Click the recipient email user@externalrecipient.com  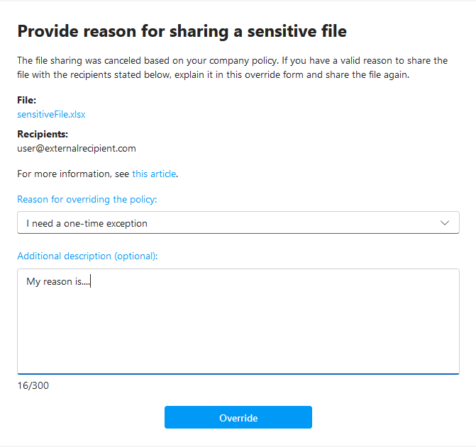tap(76, 149)
